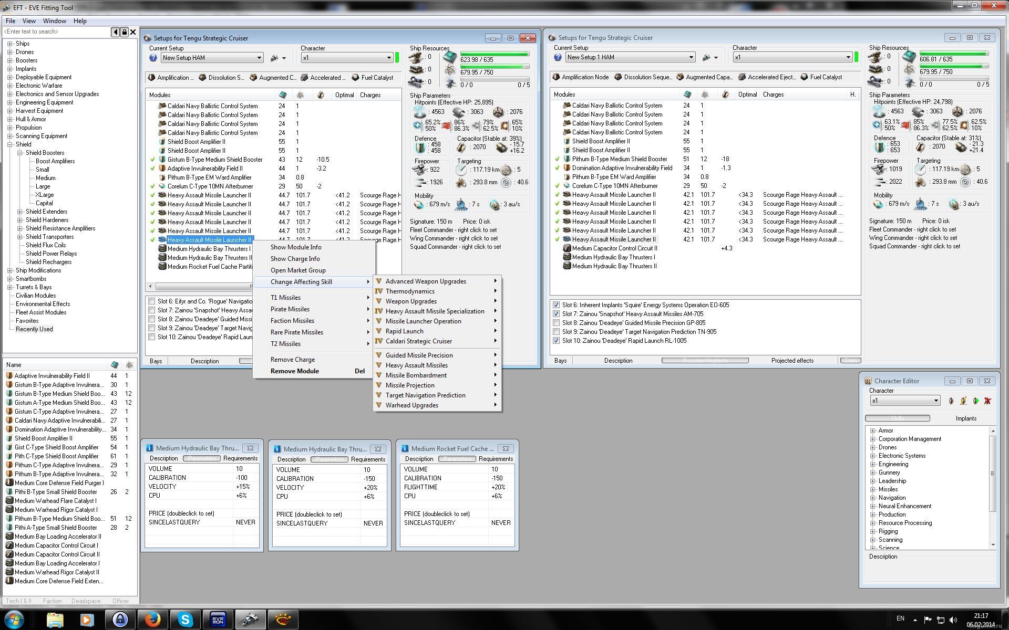Switch to Projected effects tab in right setup

(x=792, y=361)
